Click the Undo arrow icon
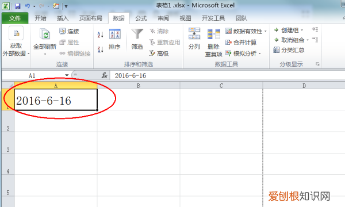Screen dimensions: 345x207 coord(28,6)
